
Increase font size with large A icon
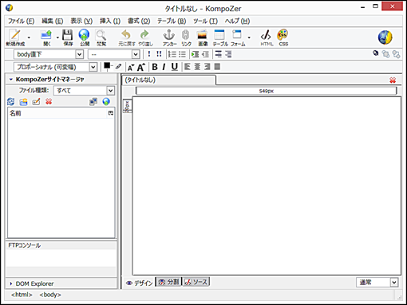tap(141, 67)
